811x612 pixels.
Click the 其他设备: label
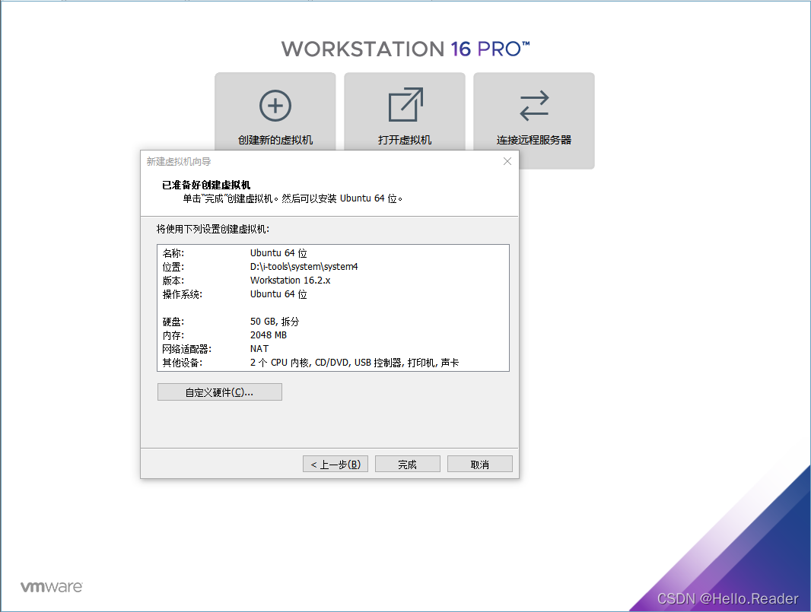pyautogui.click(x=183, y=363)
